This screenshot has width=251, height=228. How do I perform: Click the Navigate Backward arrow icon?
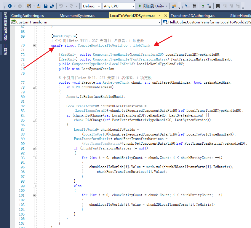[10, 6]
